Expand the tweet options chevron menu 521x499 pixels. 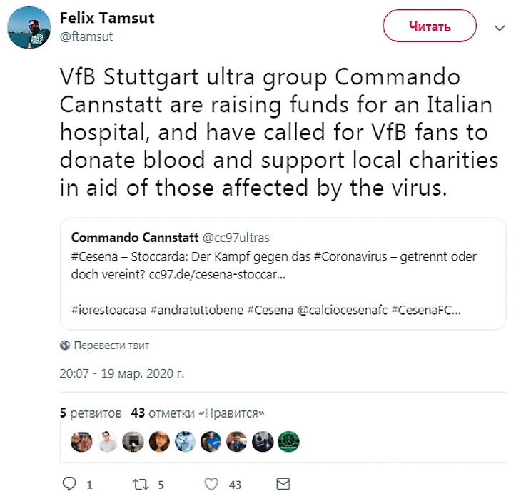pyautogui.click(x=500, y=29)
